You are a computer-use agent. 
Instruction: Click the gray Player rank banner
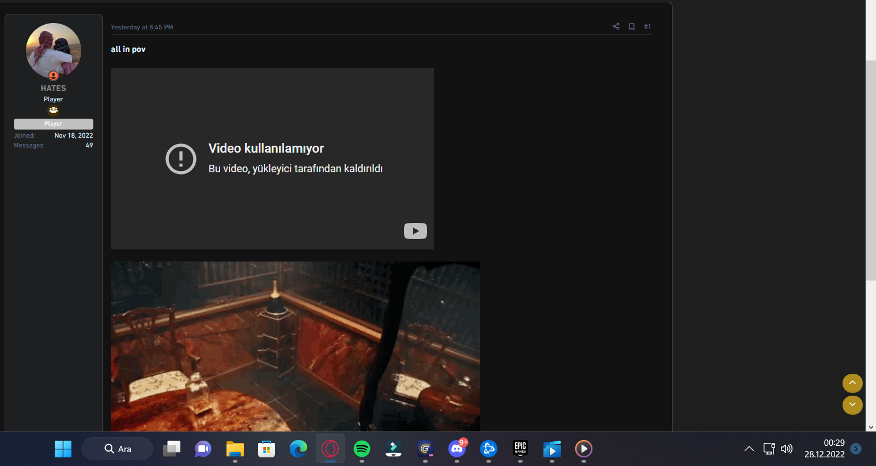pos(54,124)
